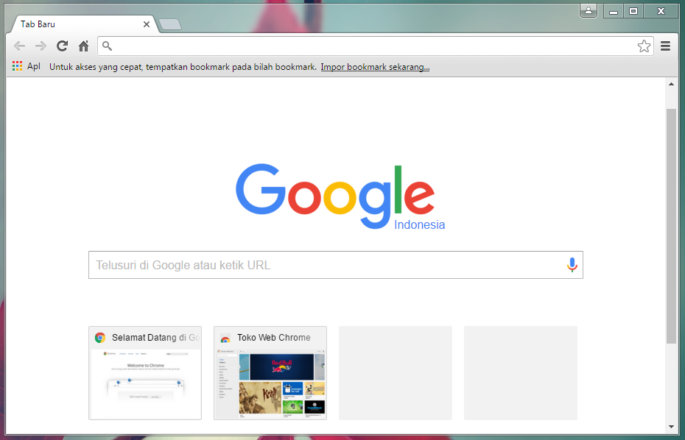Click the back navigation arrow
The width and height of the screenshot is (685, 440).
pyautogui.click(x=19, y=46)
